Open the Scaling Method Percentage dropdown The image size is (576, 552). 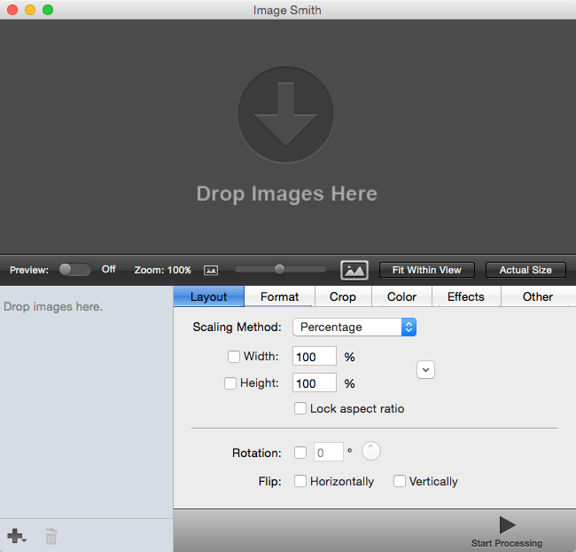click(x=354, y=327)
